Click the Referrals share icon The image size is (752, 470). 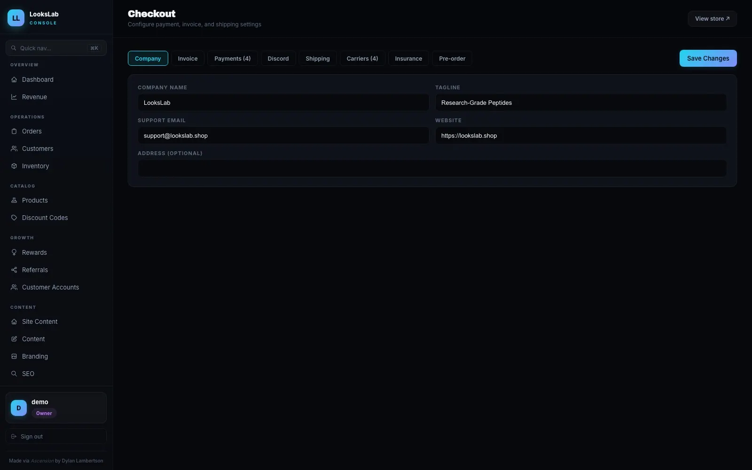pyautogui.click(x=14, y=270)
